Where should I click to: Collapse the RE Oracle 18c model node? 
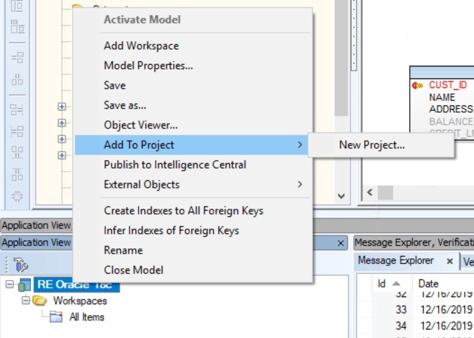pos(9,284)
